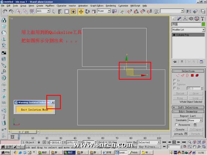Open the Constraints dropdown set to None
207x155 pixels.
click(x=201, y=120)
